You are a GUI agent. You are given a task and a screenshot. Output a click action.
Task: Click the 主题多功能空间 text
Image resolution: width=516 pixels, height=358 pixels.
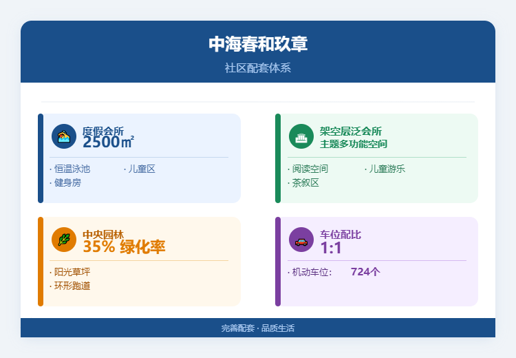[354, 144]
